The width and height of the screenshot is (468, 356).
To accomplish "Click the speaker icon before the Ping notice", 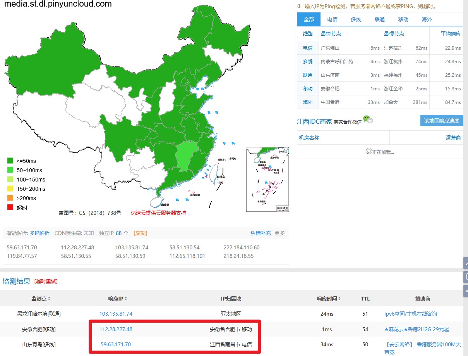I will pyautogui.click(x=299, y=6).
